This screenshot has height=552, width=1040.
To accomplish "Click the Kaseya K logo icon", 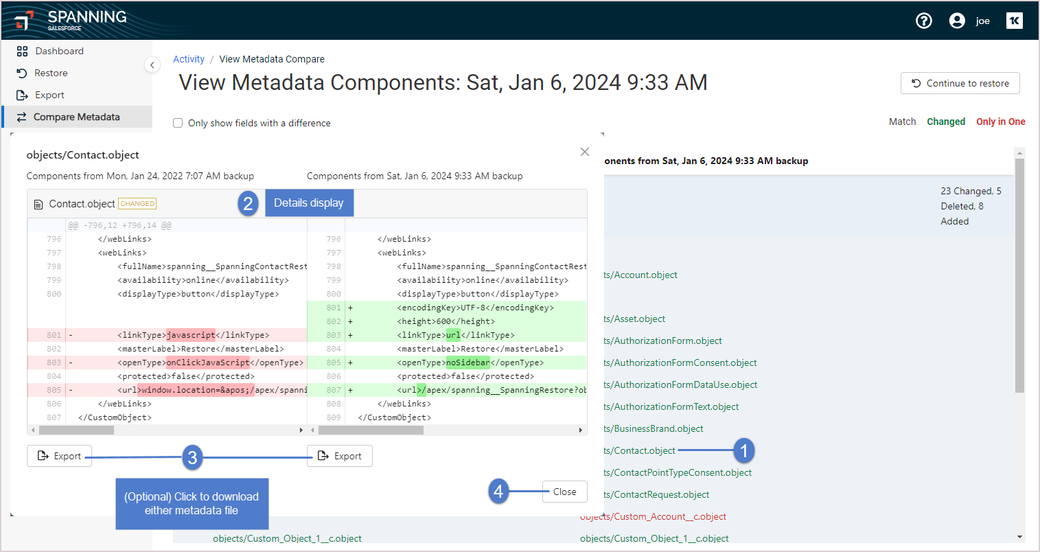I will pyautogui.click(x=1015, y=21).
